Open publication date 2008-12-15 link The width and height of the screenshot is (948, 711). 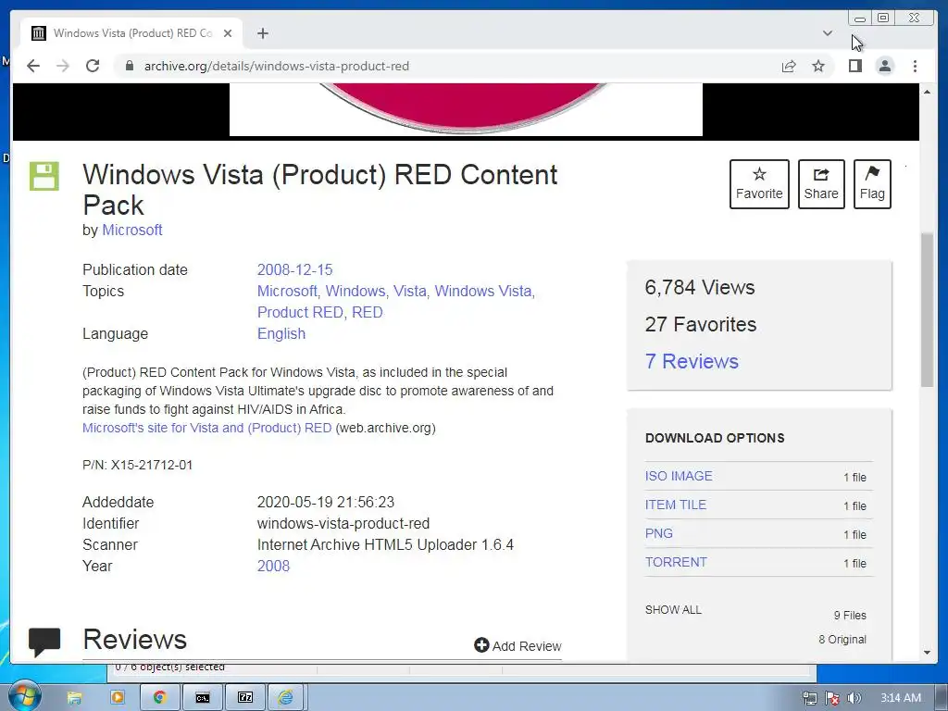tap(294, 269)
